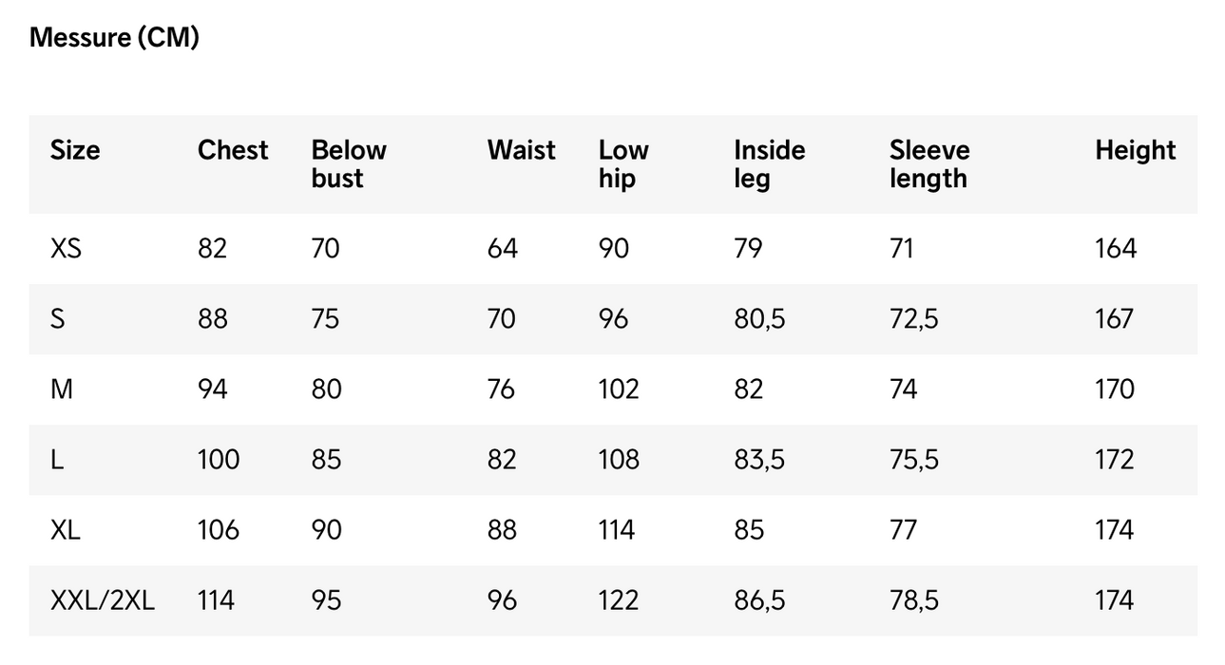Screen dimensions: 1225x665
Task: Select the "Sleeve length" column header
Action: click(x=929, y=163)
